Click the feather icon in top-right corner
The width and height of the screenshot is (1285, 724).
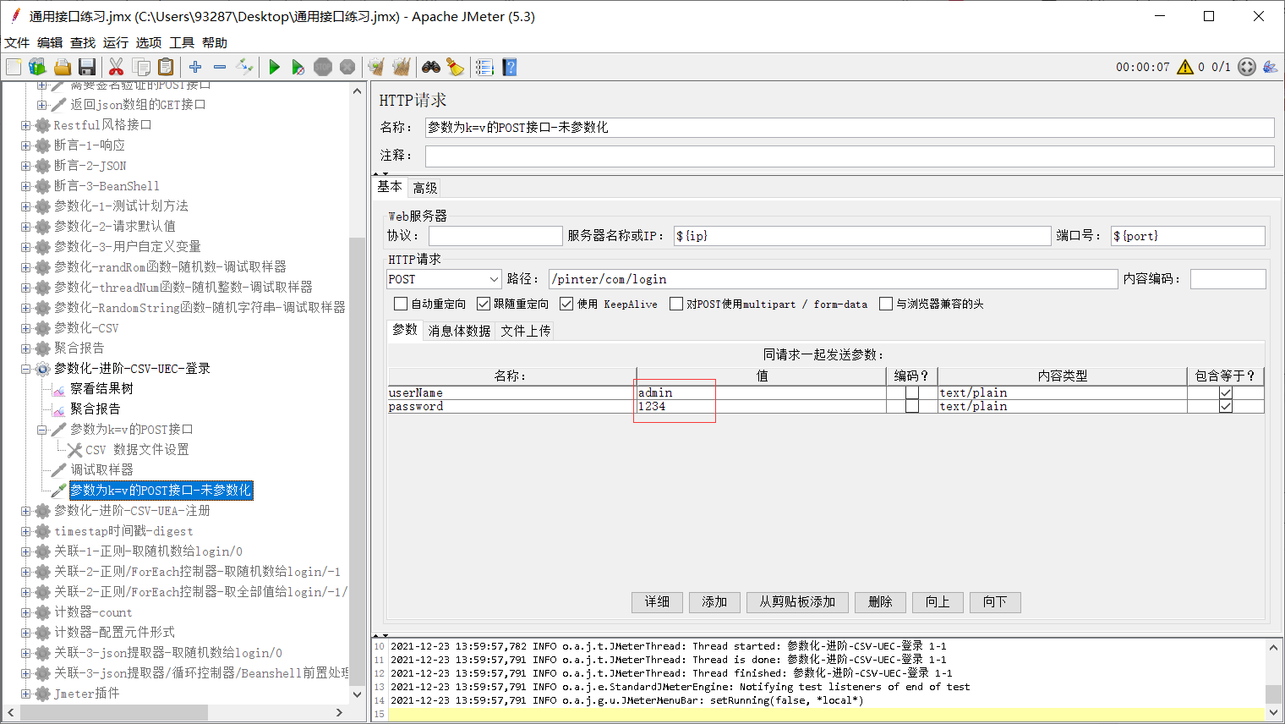1270,67
